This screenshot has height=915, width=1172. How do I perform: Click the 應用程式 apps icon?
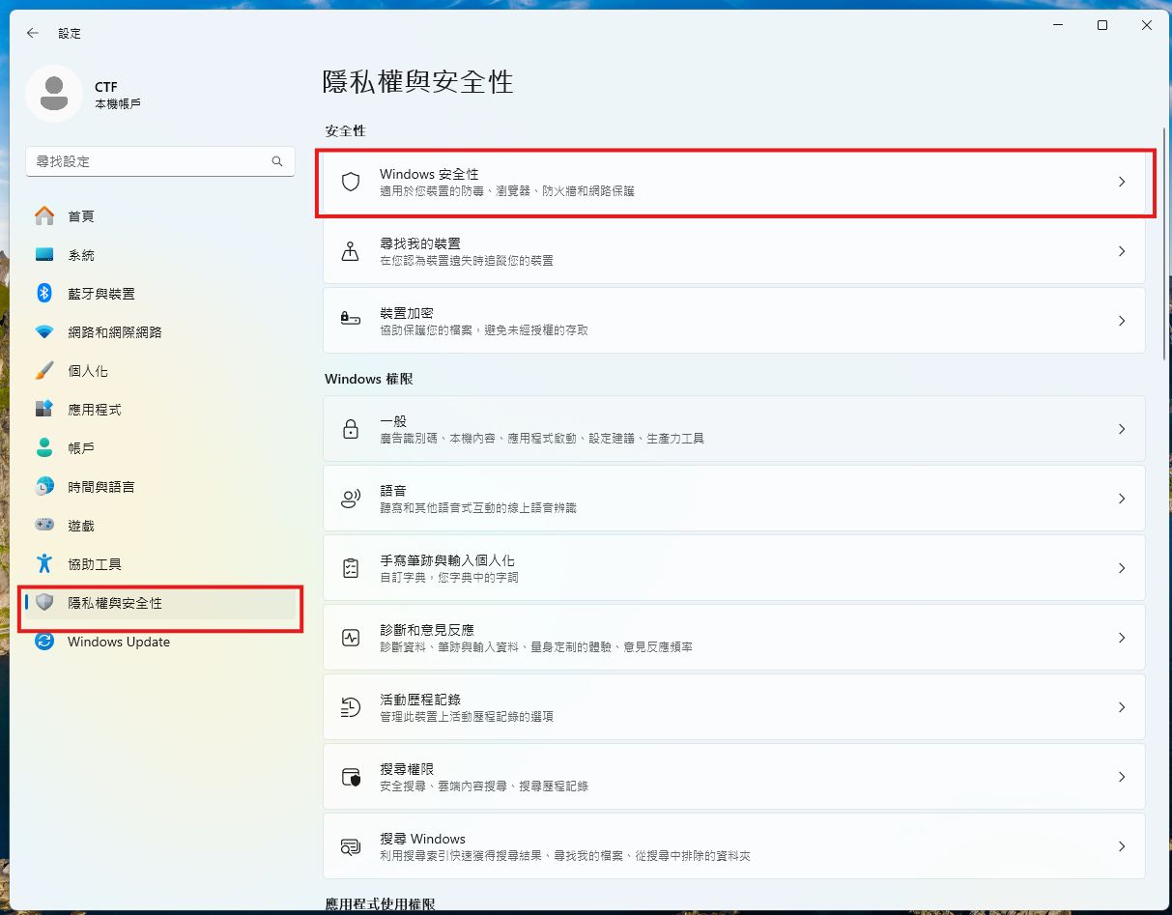click(44, 409)
